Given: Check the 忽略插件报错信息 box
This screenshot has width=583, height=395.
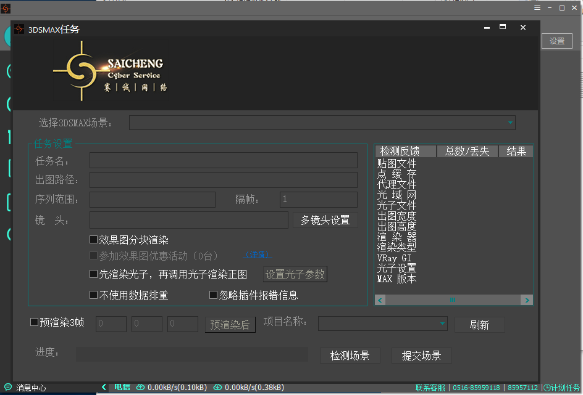Looking at the screenshot, I should point(214,295).
